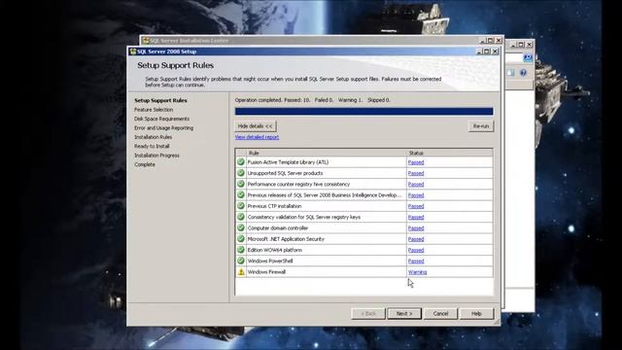Click the green check icon for Fusion Active Template Library

[241, 162]
